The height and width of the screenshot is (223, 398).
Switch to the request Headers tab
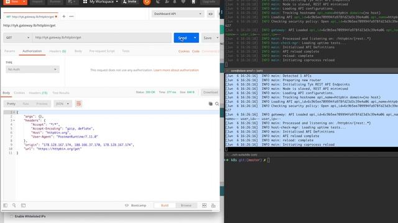58,51
